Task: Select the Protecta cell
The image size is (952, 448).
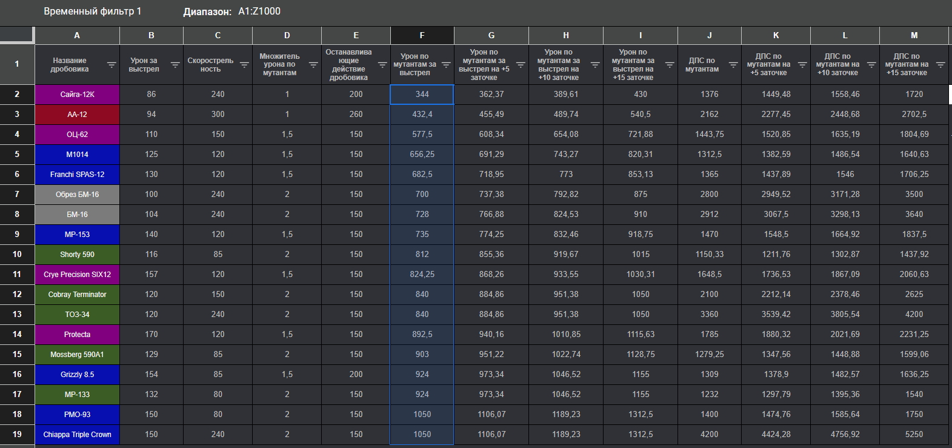Action: click(77, 334)
